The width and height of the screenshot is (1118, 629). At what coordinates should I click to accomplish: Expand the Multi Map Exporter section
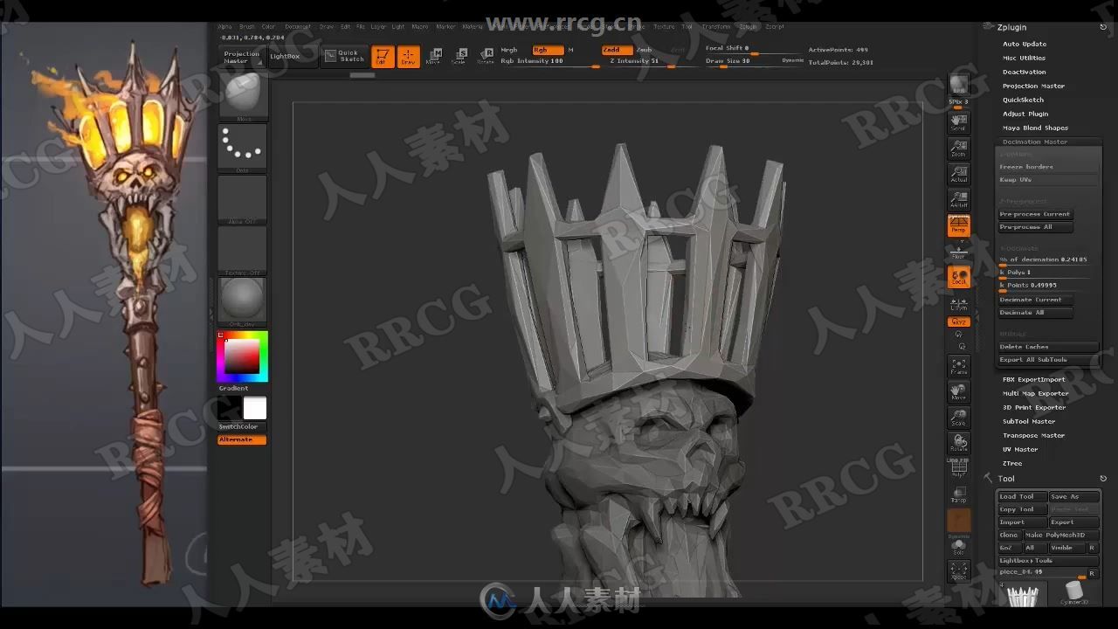click(x=1036, y=393)
